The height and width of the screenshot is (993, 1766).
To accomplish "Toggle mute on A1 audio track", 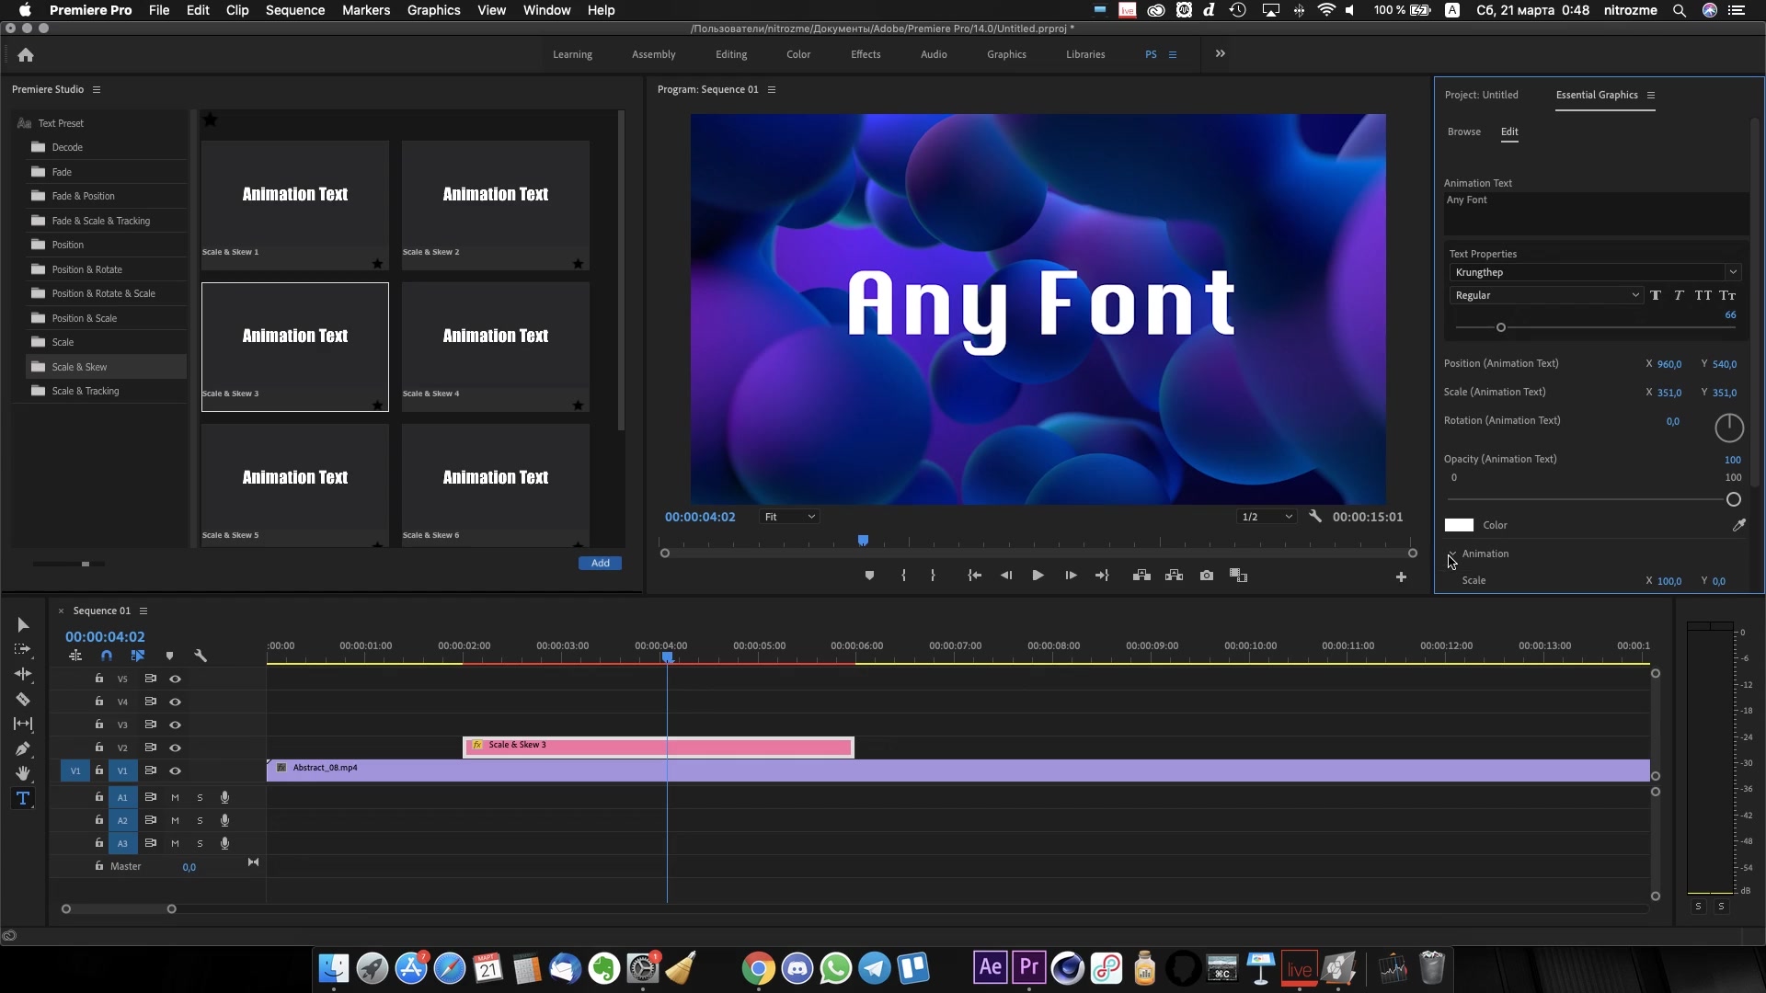I will pyautogui.click(x=174, y=796).
